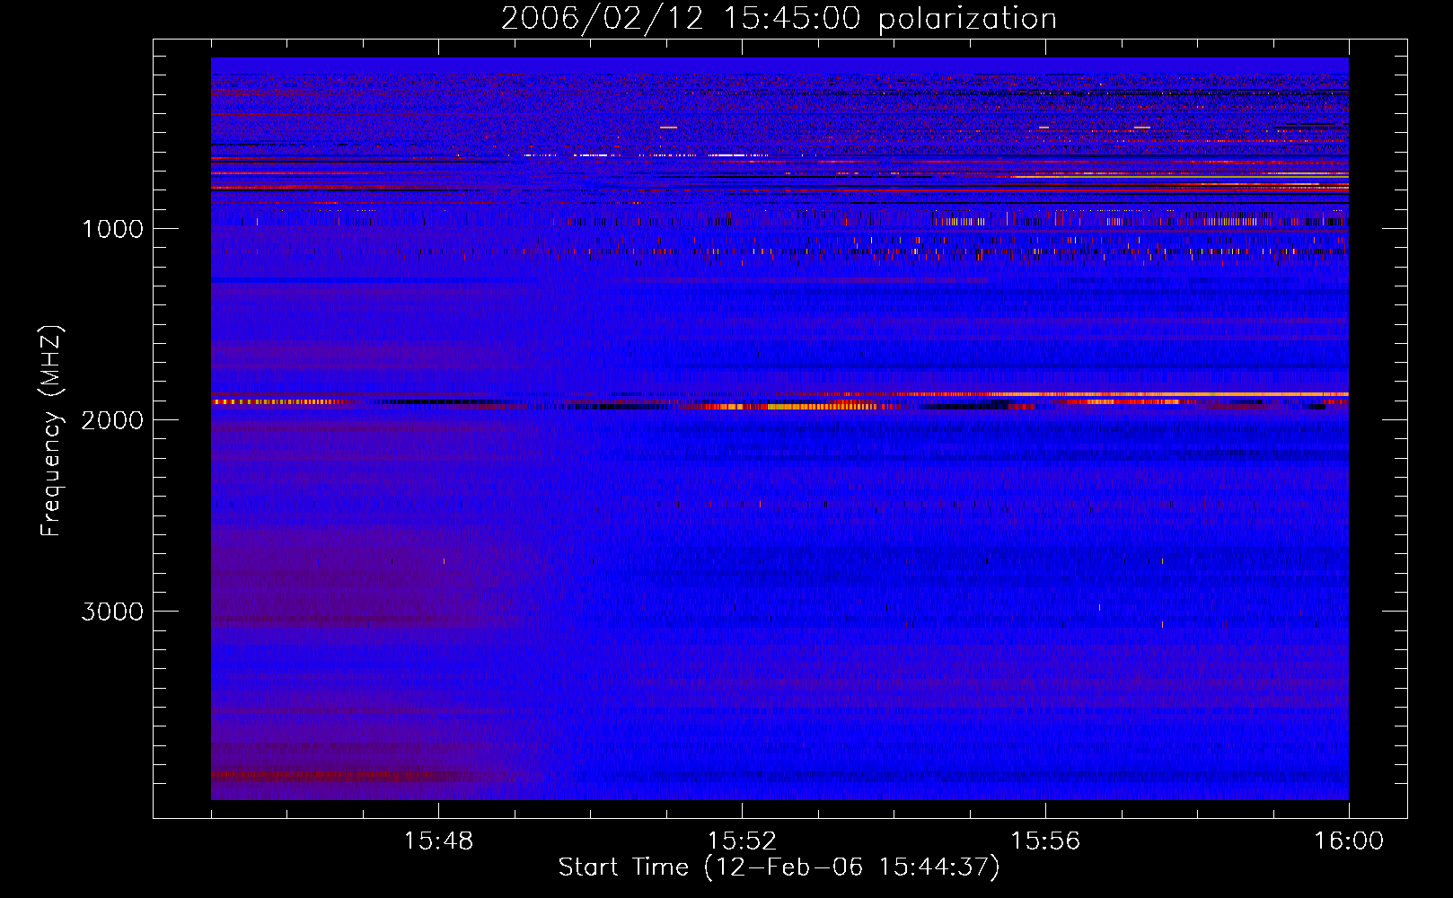
Task: Click the 'Start Time (12-Feb-06 15:44:37)' axis label
Action: pyautogui.click(x=779, y=867)
